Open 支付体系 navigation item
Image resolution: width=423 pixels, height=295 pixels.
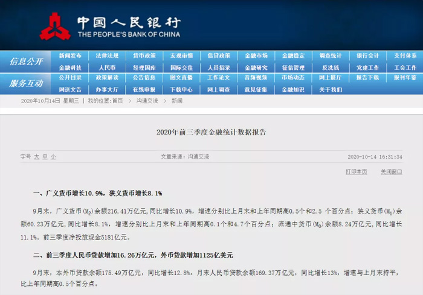pos(405,56)
